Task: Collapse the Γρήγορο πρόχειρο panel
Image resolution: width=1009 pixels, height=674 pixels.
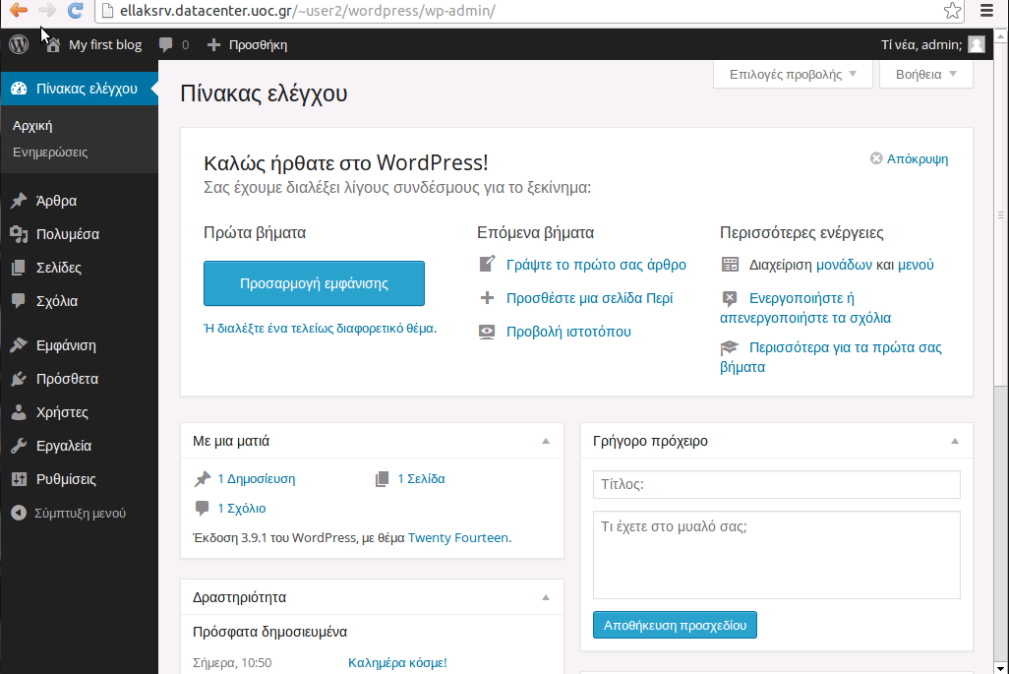Action: pyautogui.click(x=955, y=442)
